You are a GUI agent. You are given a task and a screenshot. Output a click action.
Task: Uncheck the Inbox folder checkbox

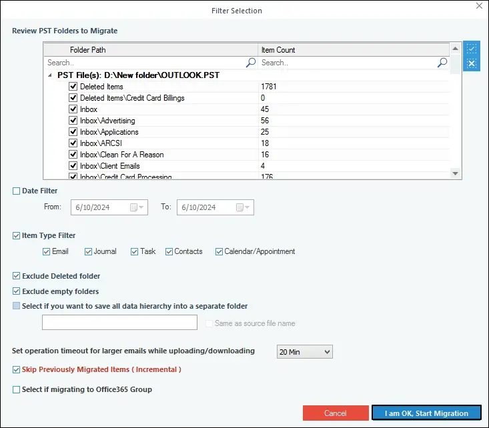(73, 109)
